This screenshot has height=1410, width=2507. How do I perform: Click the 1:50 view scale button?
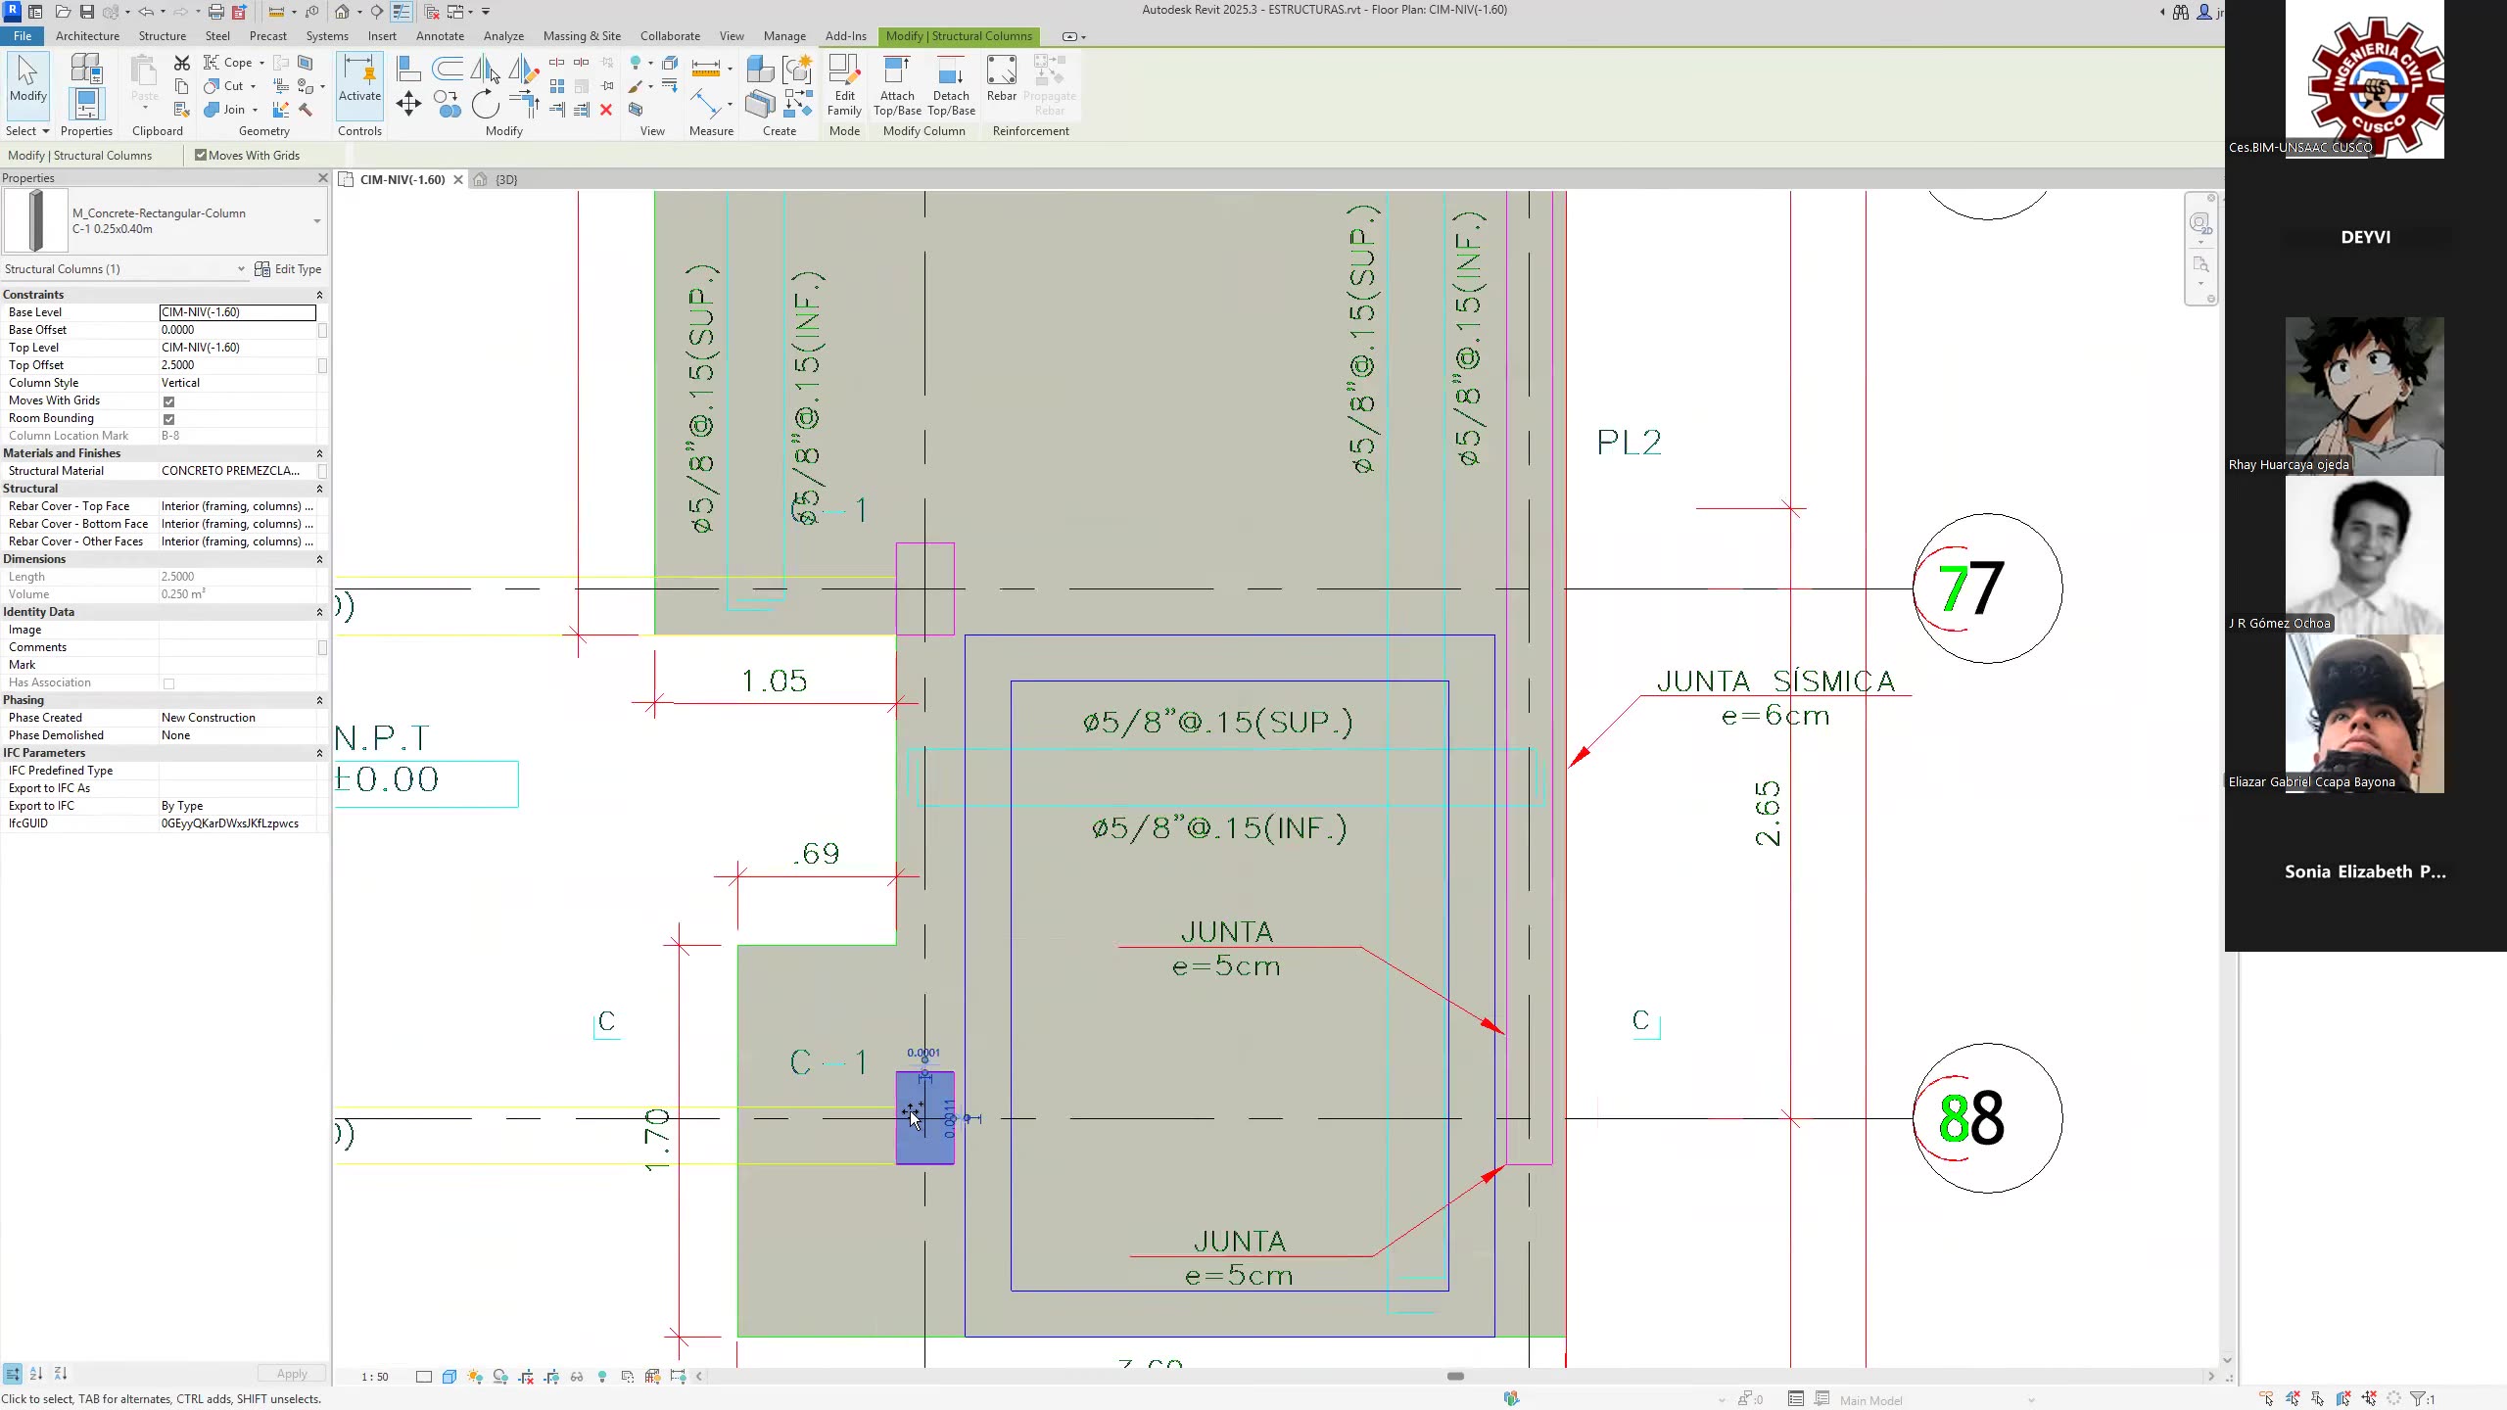click(374, 1377)
